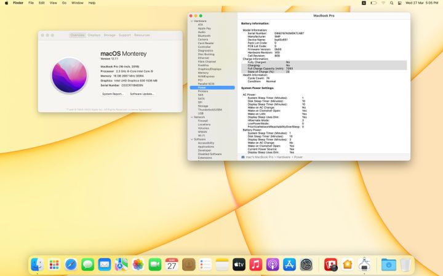This screenshot has width=443, height=276.
Task: Select Storage in the Hardware list
Action: coord(203,106)
